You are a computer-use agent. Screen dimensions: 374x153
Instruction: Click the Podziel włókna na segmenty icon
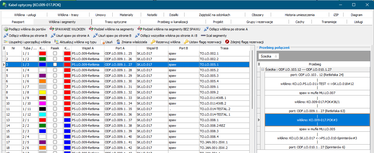[91, 29]
